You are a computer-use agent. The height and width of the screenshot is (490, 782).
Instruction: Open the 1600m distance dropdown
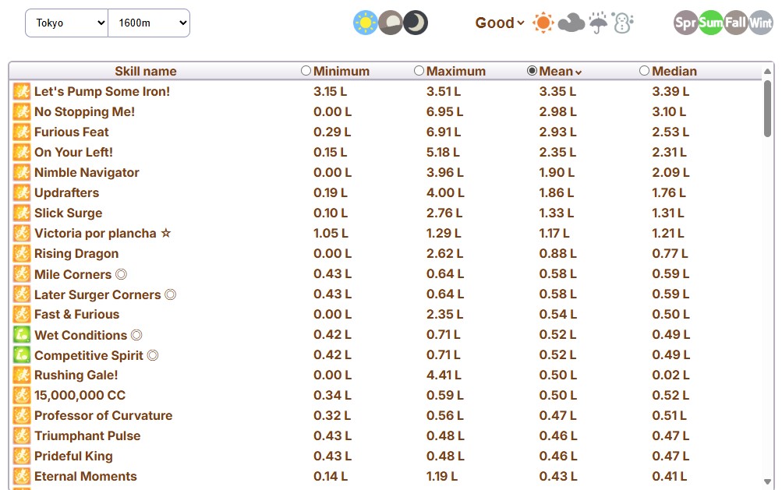149,23
